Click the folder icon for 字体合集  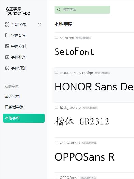(x=7, y=35)
